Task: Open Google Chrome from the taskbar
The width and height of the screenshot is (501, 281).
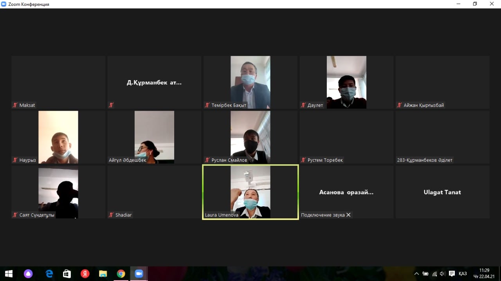Action: click(x=121, y=274)
